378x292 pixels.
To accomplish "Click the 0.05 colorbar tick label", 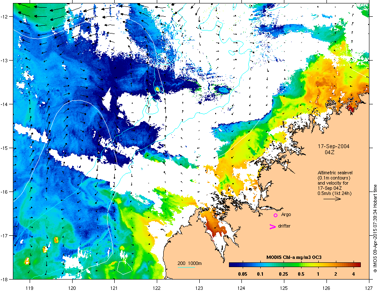I will point(243,274).
